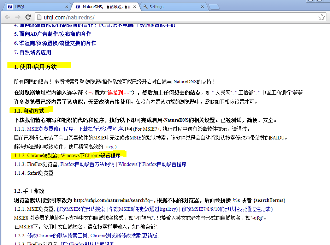330x245 pixels.
Task: Click inside the address bar
Action: pos(106,17)
